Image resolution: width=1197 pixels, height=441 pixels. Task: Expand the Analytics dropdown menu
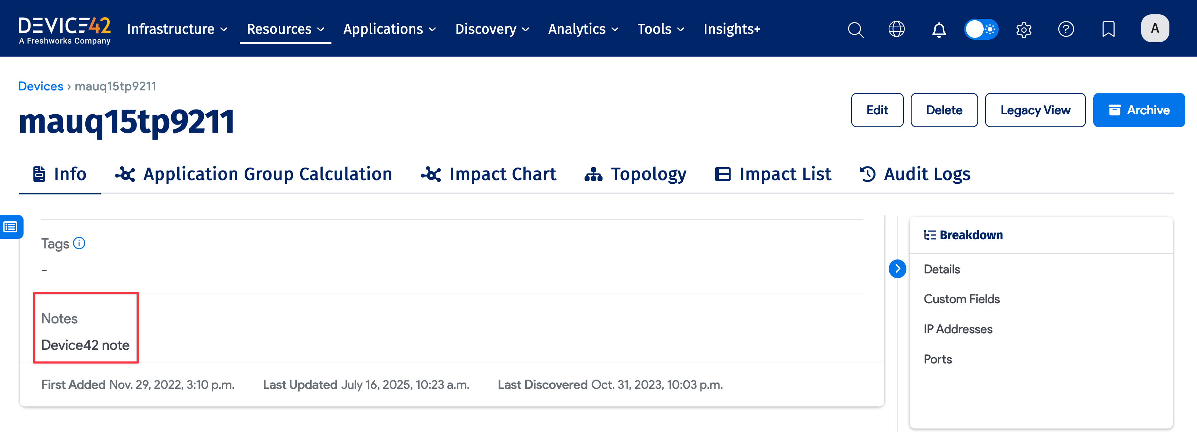pyautogui.click(x=583, y=29)
